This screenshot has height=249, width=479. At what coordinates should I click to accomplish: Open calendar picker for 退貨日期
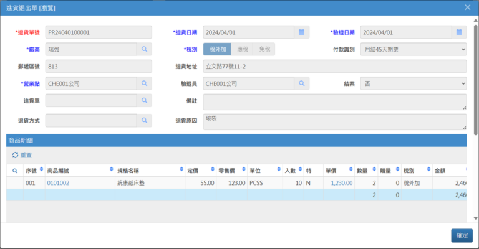(x=301, y=32)
